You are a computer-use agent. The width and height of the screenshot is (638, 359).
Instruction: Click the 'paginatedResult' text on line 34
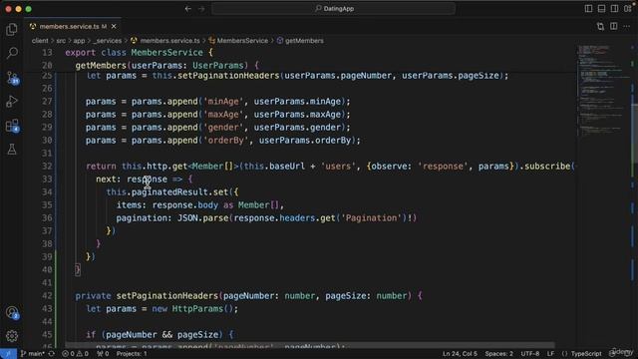click(x=169, y=192)
